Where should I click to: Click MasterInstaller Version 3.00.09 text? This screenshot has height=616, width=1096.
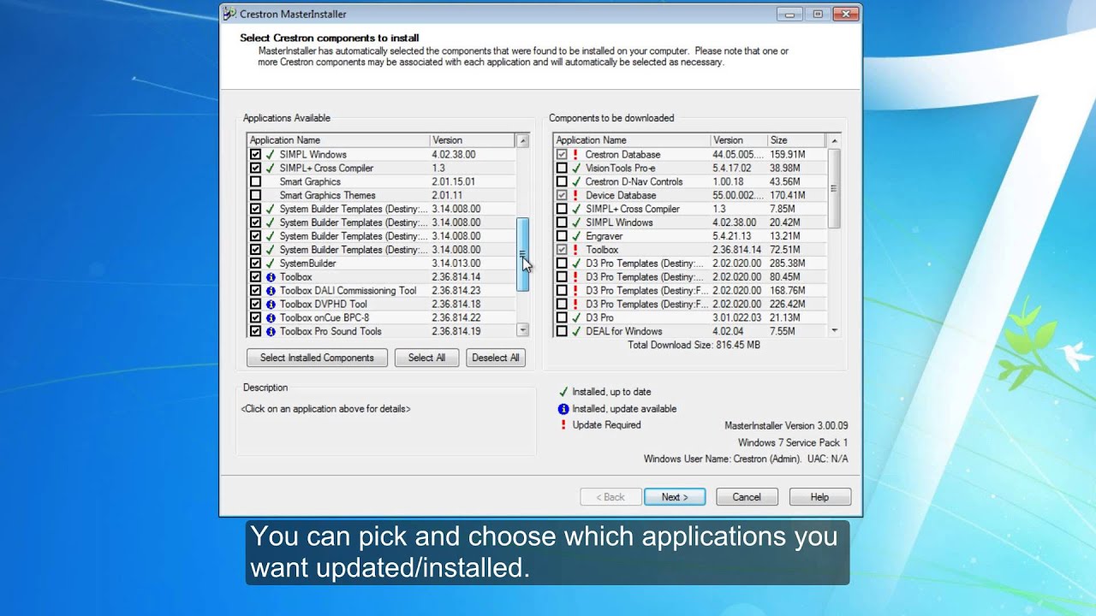786,425
